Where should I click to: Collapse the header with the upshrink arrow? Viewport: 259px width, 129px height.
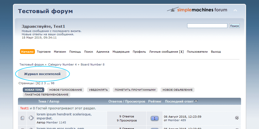(235, 10)
